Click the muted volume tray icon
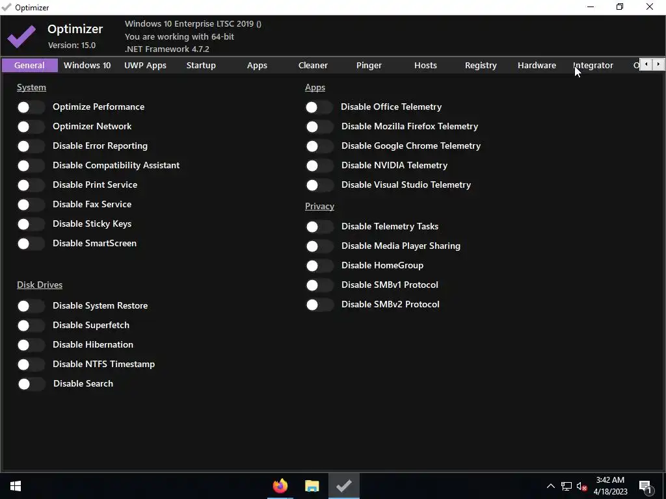This screenshot has width=666, height=499. (581, 486)
